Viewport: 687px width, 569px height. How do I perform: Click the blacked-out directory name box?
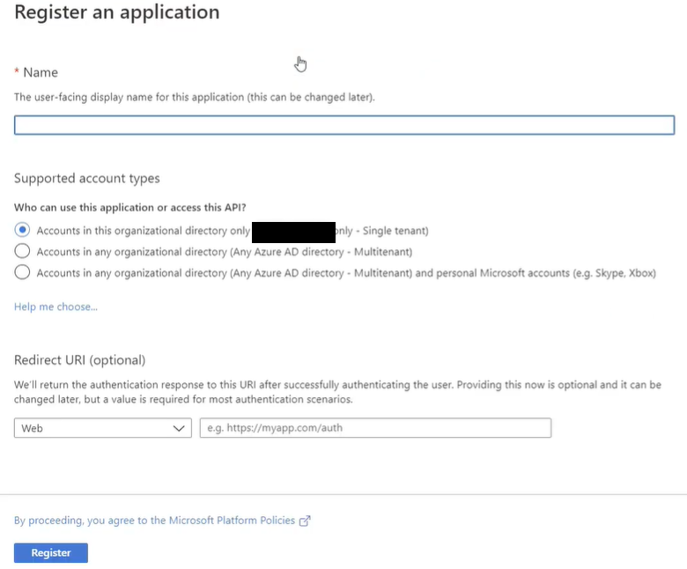tap(293, 232)
